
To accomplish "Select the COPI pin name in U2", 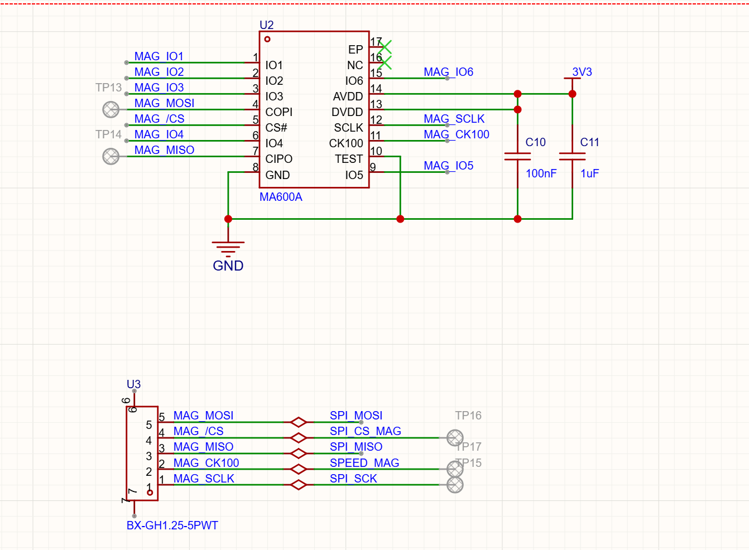I will pos(279,112).
